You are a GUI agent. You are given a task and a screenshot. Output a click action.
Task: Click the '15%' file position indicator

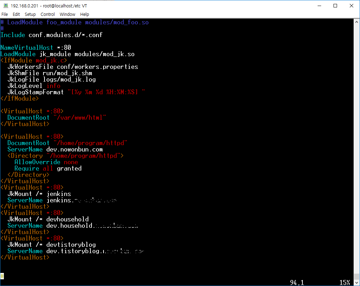coord(344,282)
